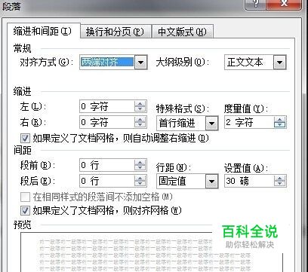Increase 段后 spacing with up arrow
This screenshot has width=308, height=272.
[x=140, y=178]
